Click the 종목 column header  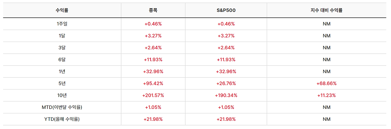tap(153, 10)
